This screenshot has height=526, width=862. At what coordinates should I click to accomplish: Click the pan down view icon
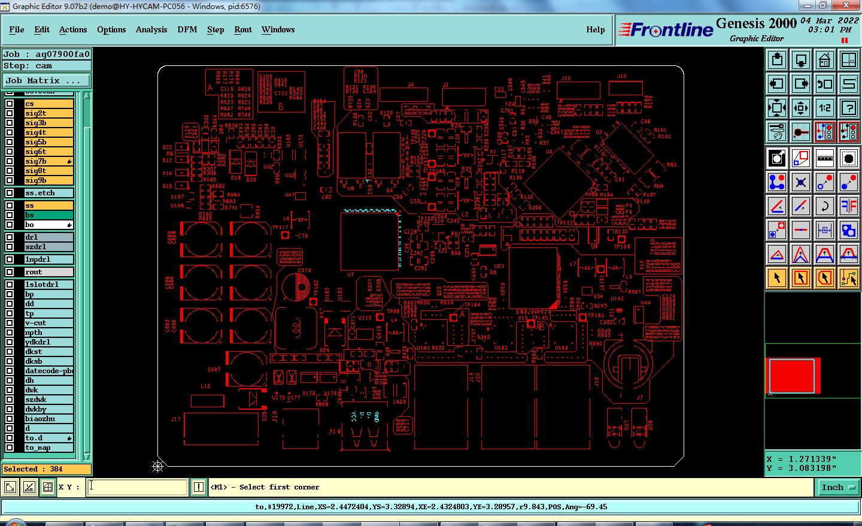[801, 60]
